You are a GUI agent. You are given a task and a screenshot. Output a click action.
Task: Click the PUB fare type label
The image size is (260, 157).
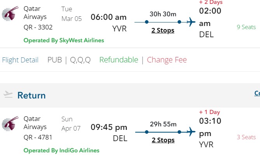click(x=54, y=60)
